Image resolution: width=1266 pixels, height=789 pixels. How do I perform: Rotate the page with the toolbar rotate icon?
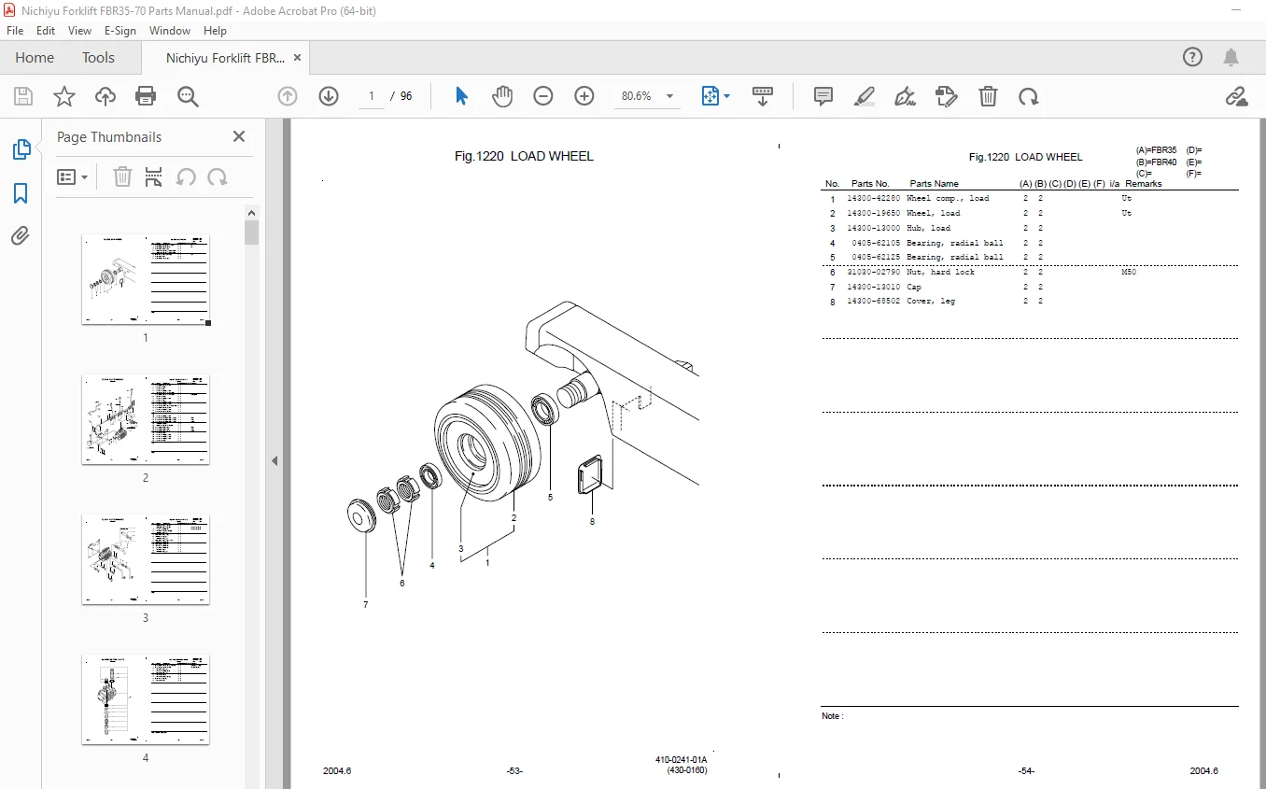pos(1029,96)
